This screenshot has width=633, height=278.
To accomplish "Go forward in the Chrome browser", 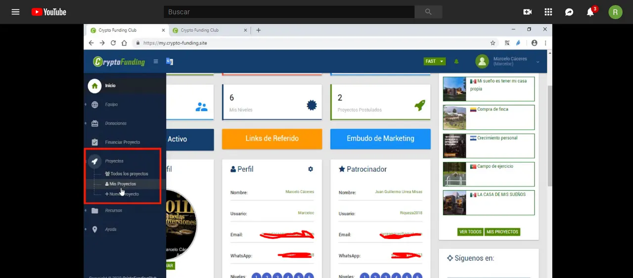I will pyautogui.click(x=102, y=43).
